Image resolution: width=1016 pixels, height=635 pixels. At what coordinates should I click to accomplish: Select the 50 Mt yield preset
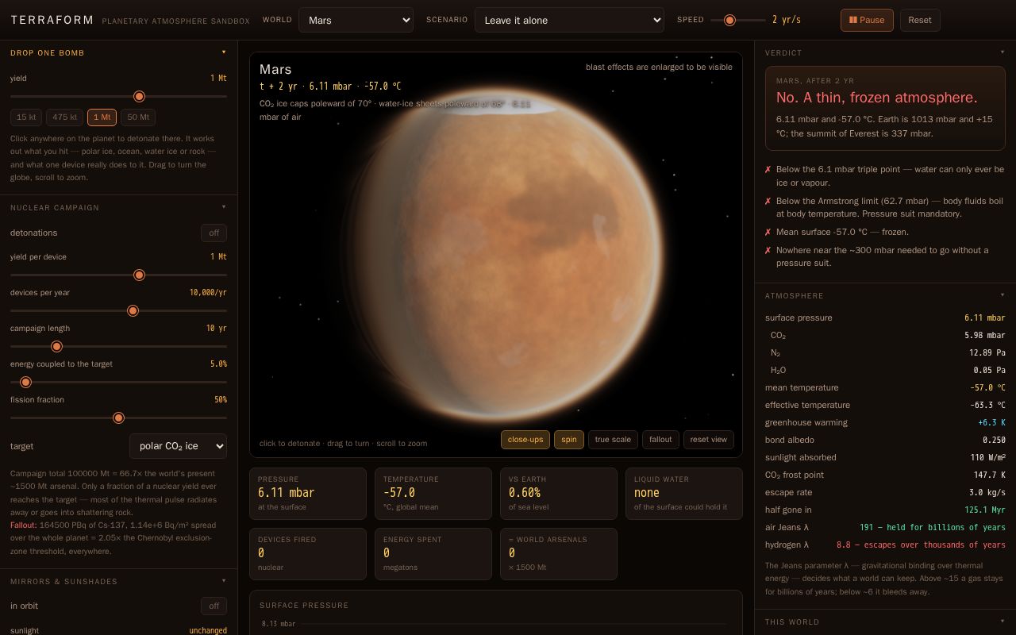click(x=138, y=117)
